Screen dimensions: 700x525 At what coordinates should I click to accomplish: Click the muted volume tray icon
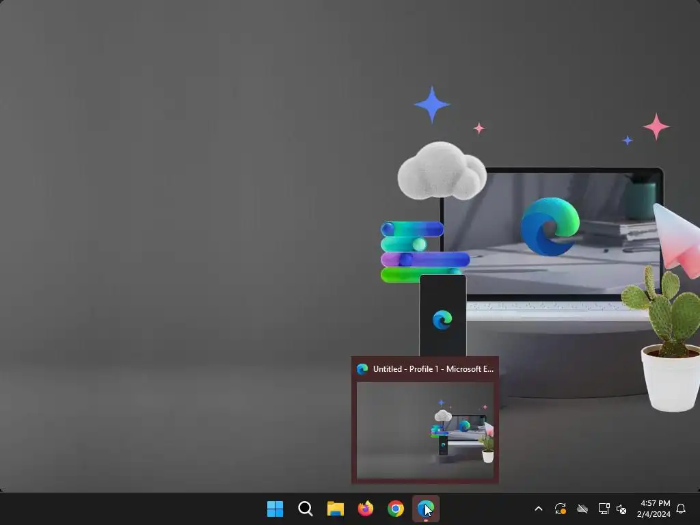[621, 509]
